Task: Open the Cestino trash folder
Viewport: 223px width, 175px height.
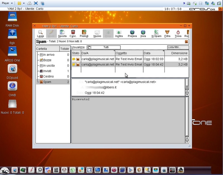Action: pos(48,77)
